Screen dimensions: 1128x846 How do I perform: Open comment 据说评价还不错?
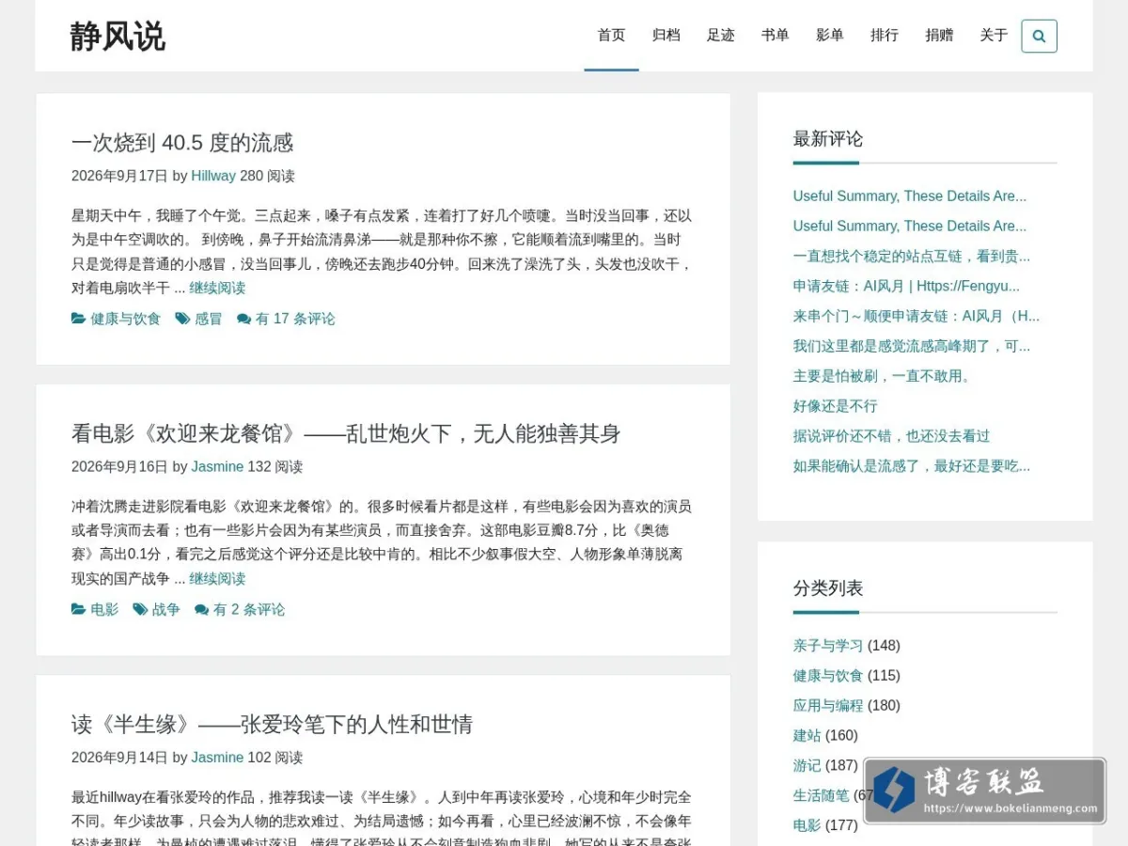(891, 436)
